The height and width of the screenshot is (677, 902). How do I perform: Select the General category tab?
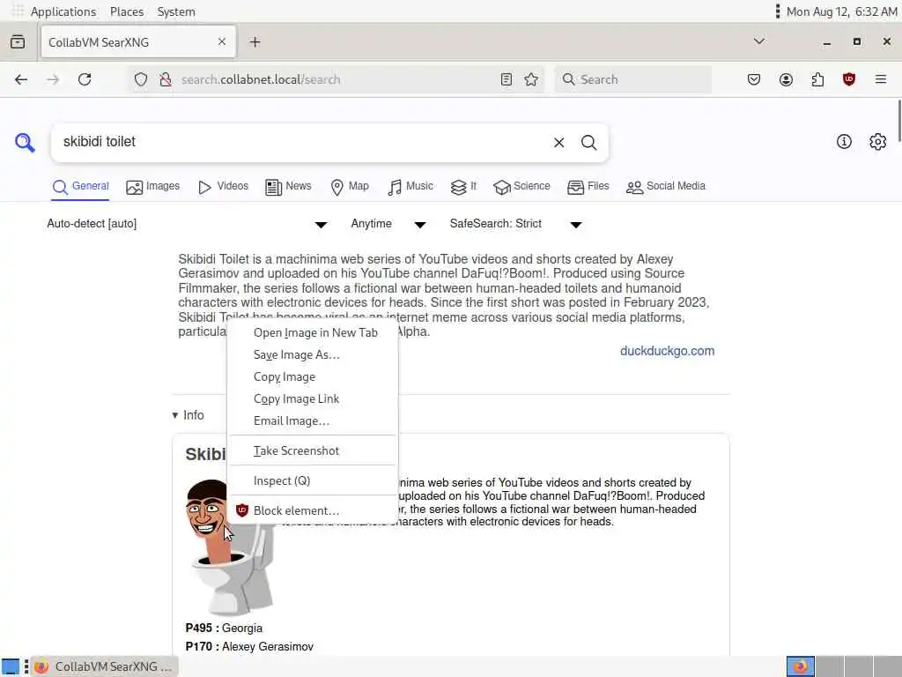pos(80,187)
